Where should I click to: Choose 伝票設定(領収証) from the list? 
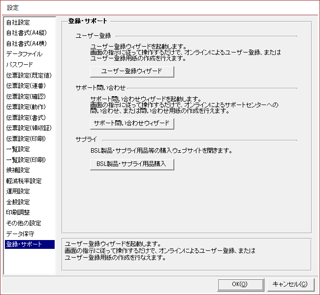[29, 128]
